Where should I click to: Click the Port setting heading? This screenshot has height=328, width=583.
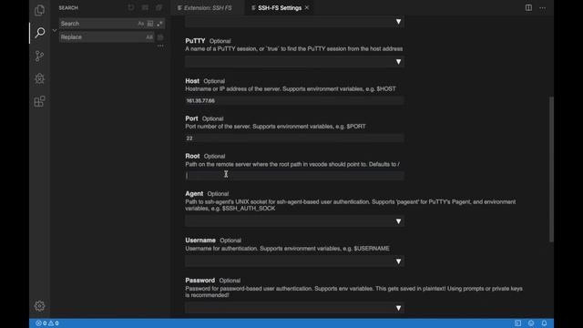tap(191, 118)
